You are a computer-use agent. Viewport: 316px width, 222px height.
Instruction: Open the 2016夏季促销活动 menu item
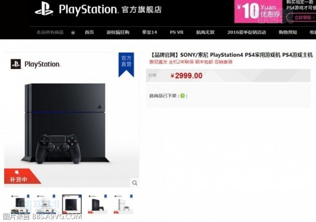(x=246, y=32)
